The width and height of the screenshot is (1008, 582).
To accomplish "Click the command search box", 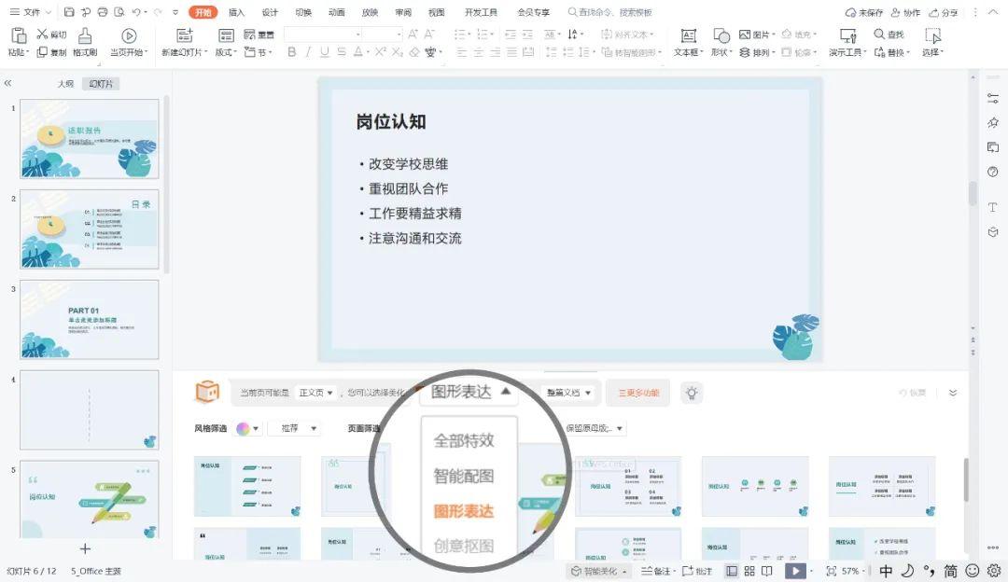I will 610,12.
